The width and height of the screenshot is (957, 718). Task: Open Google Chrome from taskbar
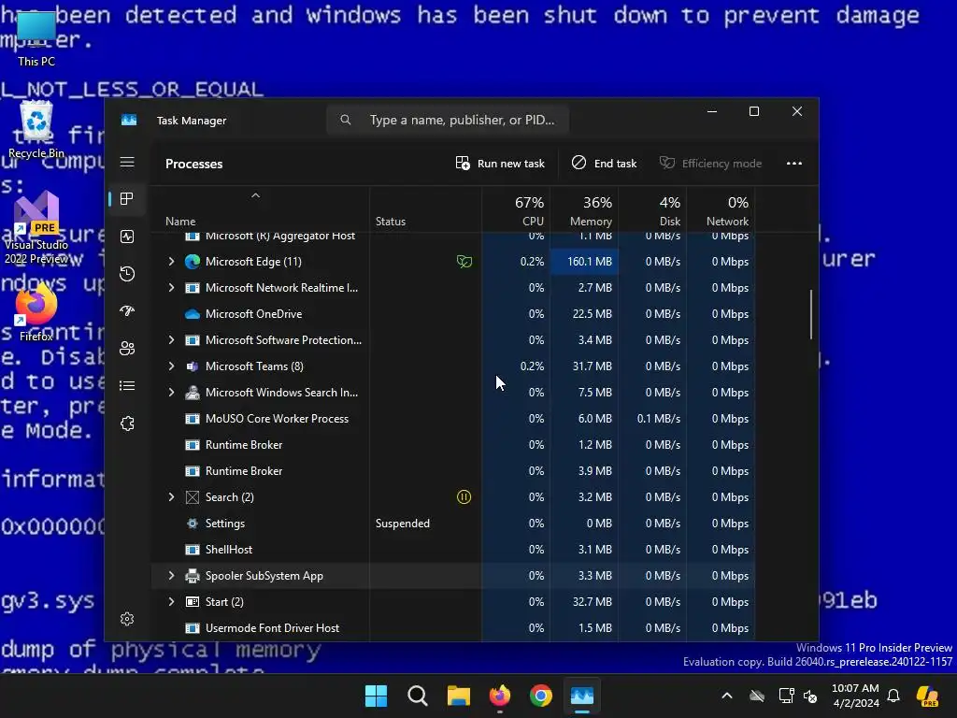[541, 696]
